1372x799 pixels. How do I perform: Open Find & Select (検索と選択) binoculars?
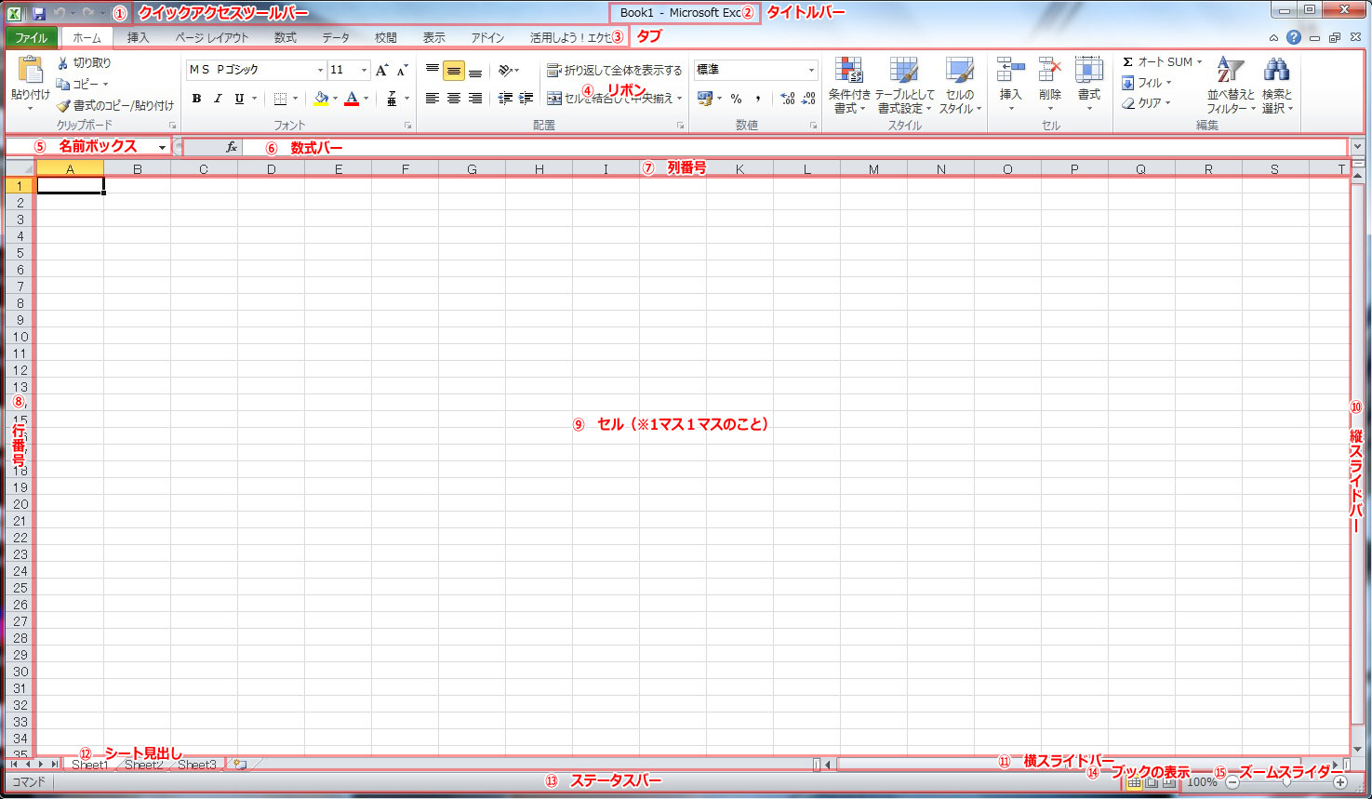(1277, 86)
